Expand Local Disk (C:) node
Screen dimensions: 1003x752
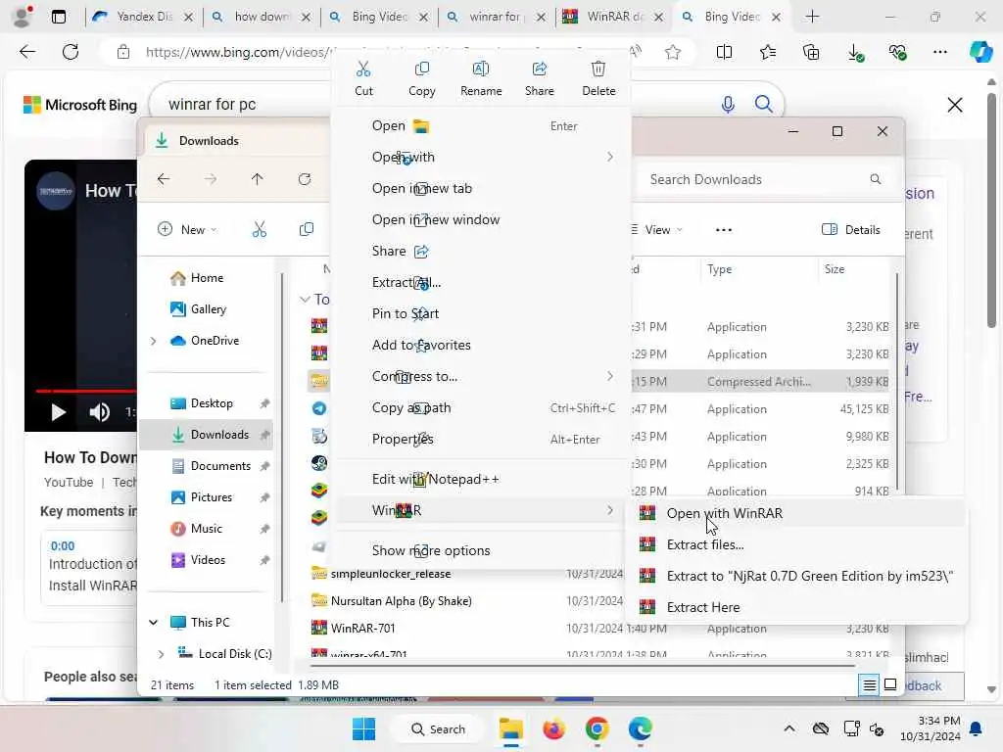(162, 653)
